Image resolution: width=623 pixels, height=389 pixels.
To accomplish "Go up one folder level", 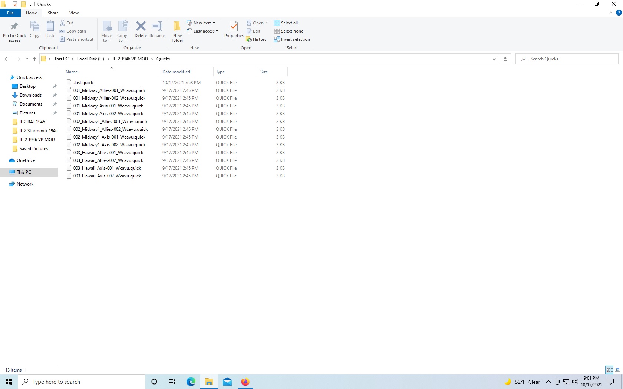I will click(34, 59).
